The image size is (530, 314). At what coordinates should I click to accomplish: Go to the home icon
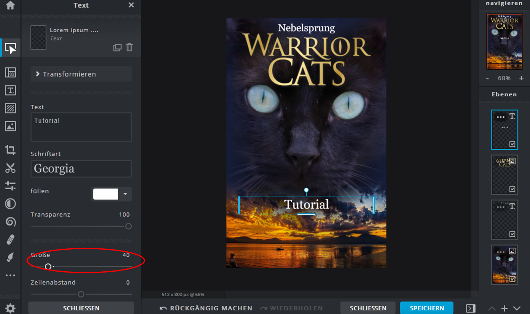pos(10,5)
